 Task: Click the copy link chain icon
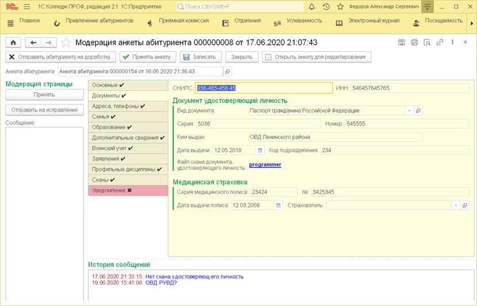click(440, 42)
